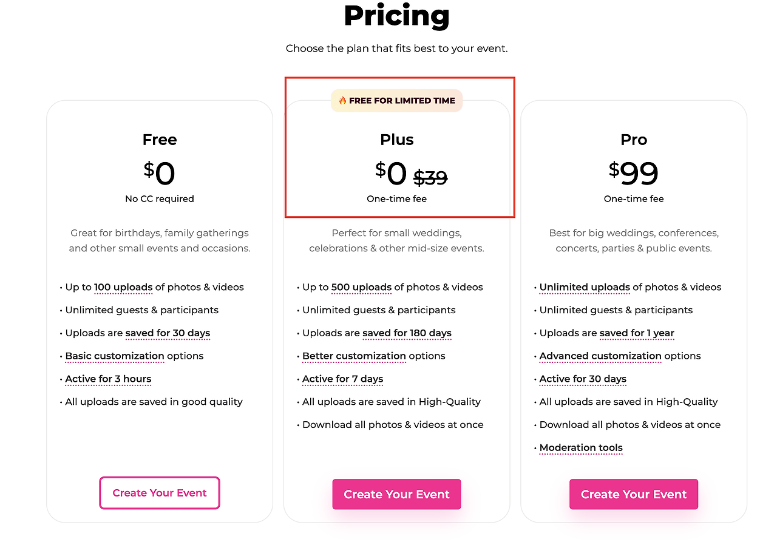This screenshot has width=777, height=542.
Task: Click the Pricing page heading
Action: tap(396, 16)
